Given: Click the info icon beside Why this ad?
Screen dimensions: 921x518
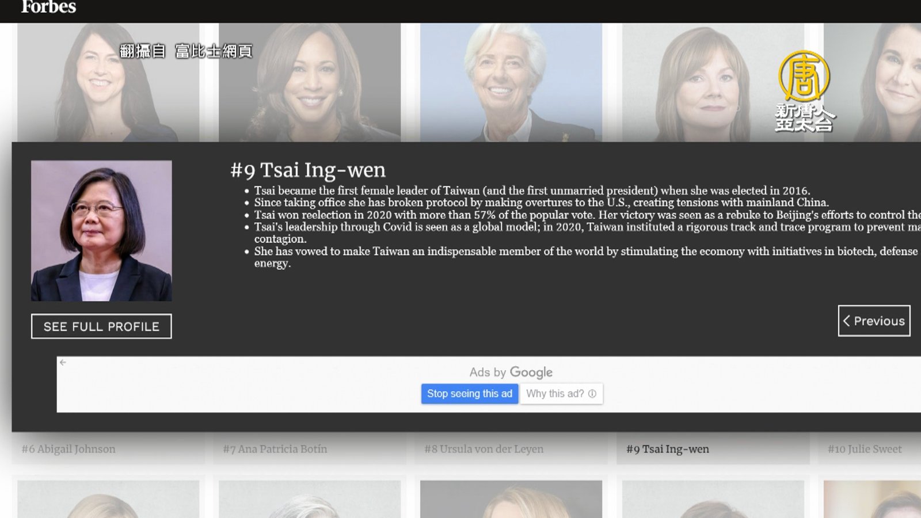Looking at the screenshot, I should click(x=592, y=394).
